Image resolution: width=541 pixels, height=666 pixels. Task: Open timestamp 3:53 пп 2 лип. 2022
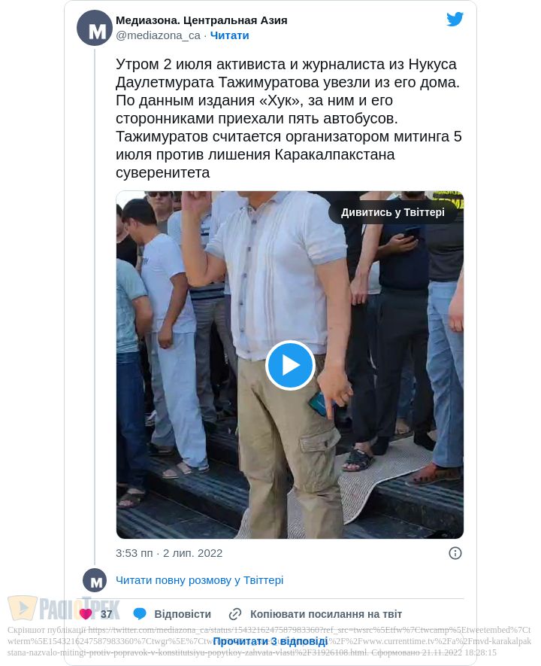tap(169, 553)
